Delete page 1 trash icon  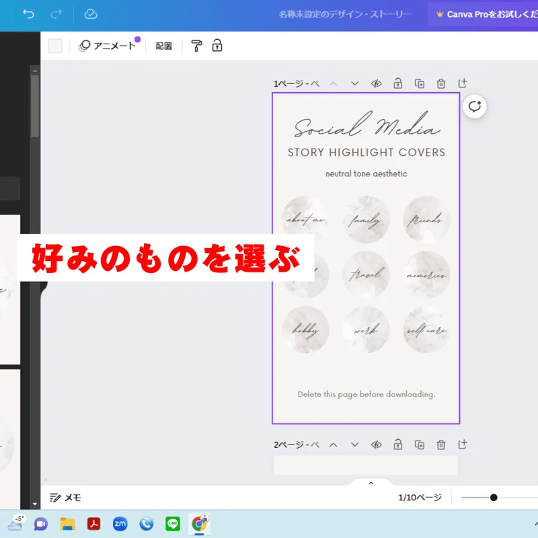click(441, 83)
